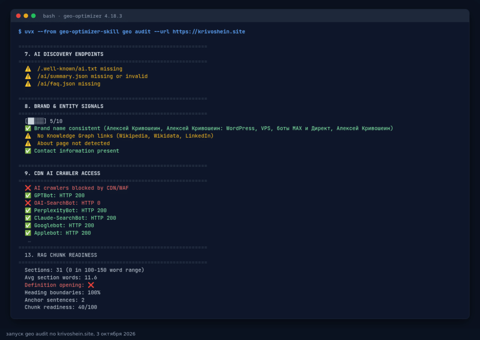
Task: Click red cross beside OAI-SearchBot
Action: pyautogui.click(x=28, y=203)
